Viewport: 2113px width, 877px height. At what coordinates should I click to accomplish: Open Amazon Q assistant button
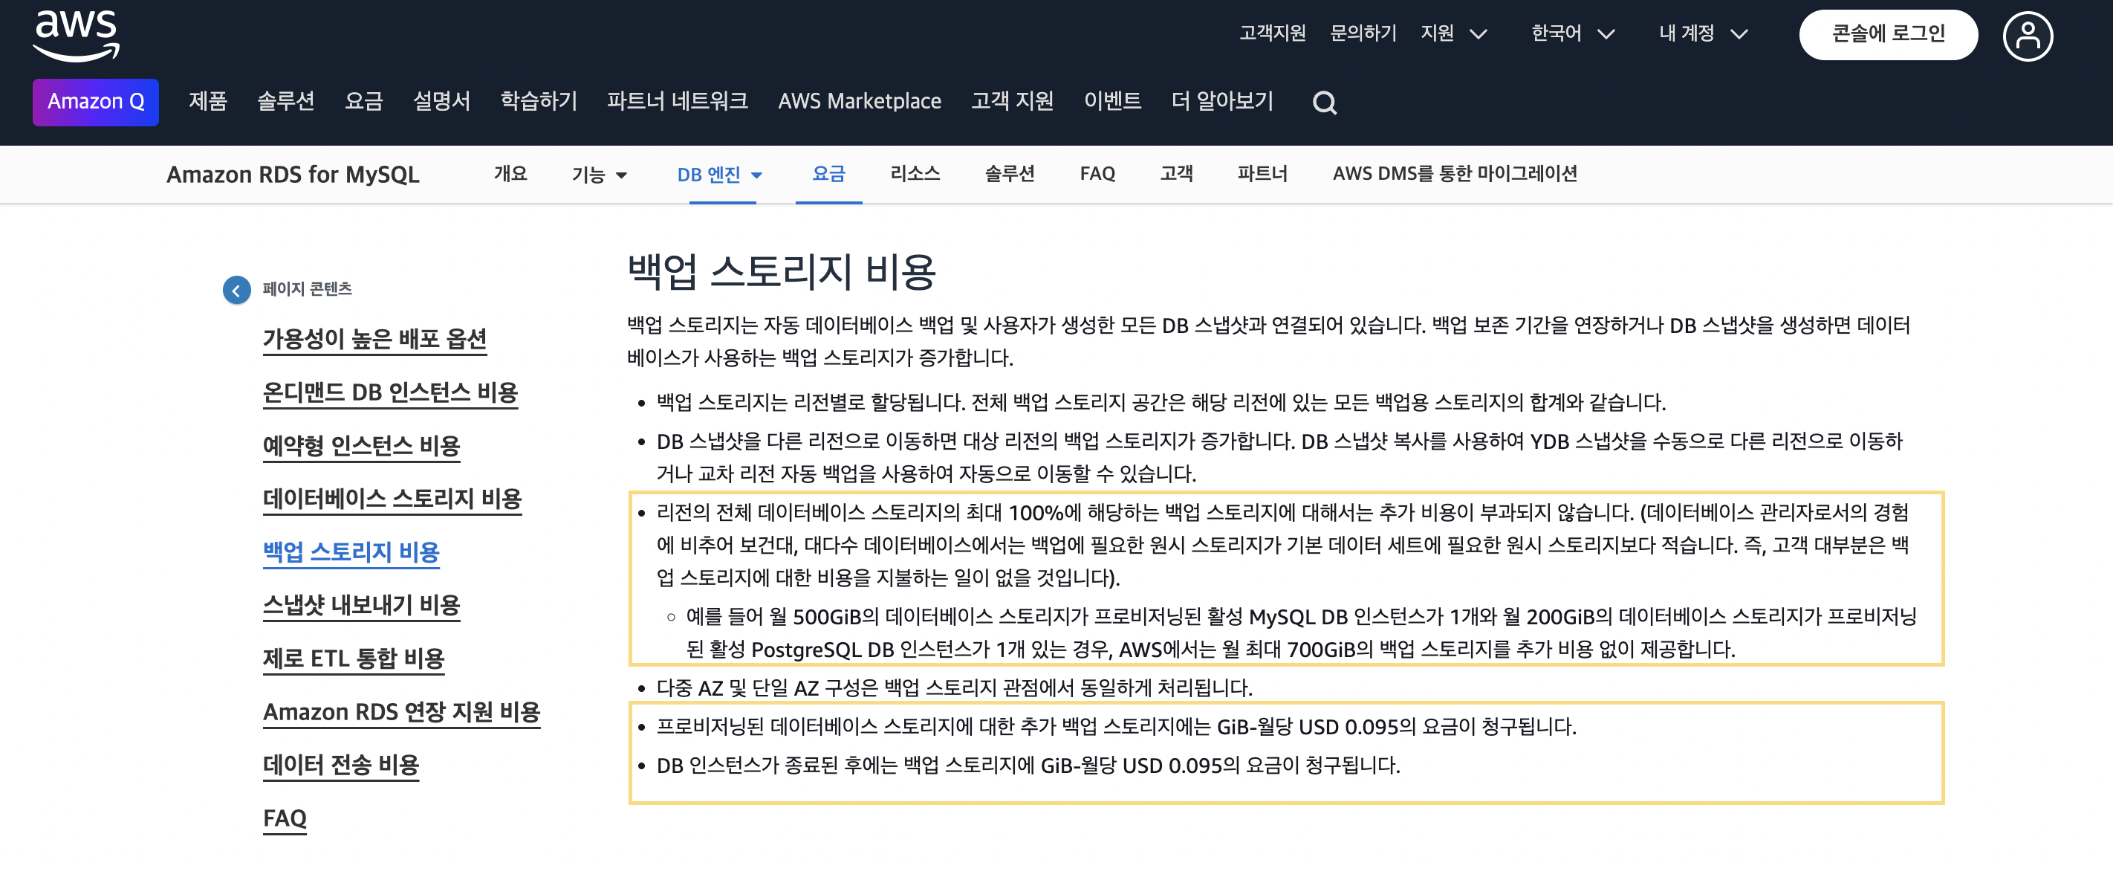pos(95,102)
